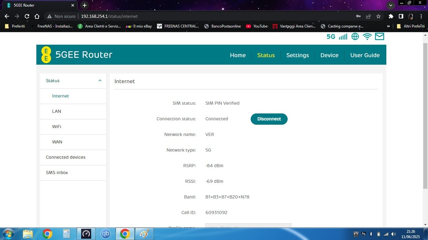Open the Vantaggi Area Clien... bookmark

coord(294,26)
